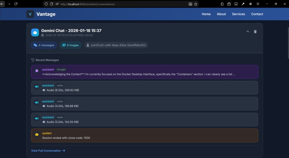Click the thought tag label
Image resolution: width=289 pixels, height=158 pixels.
pyautogui.click(x=61, y=70)
